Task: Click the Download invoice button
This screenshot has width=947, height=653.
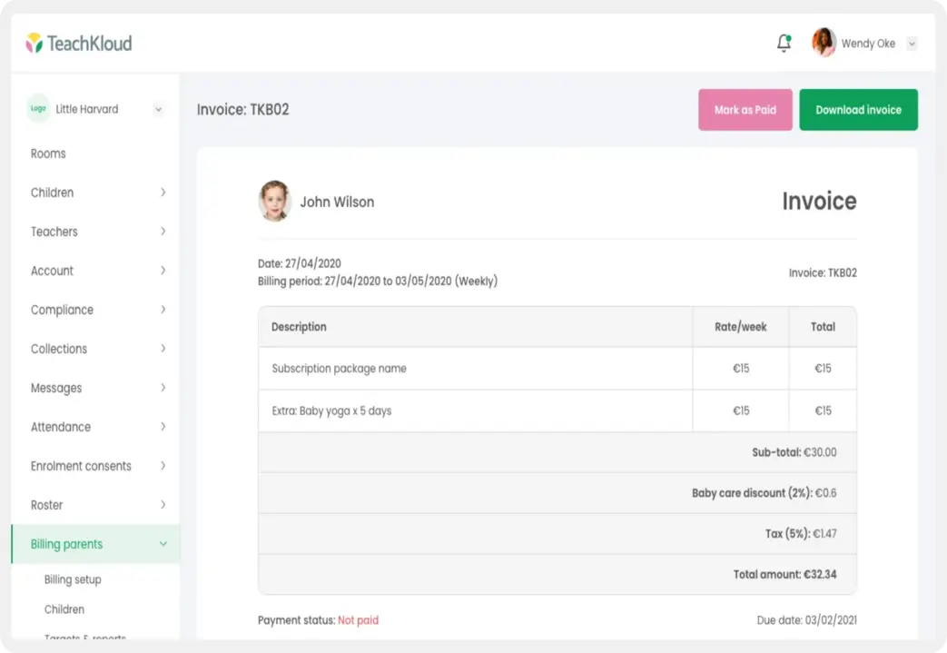Action: [x=858, y=110]
